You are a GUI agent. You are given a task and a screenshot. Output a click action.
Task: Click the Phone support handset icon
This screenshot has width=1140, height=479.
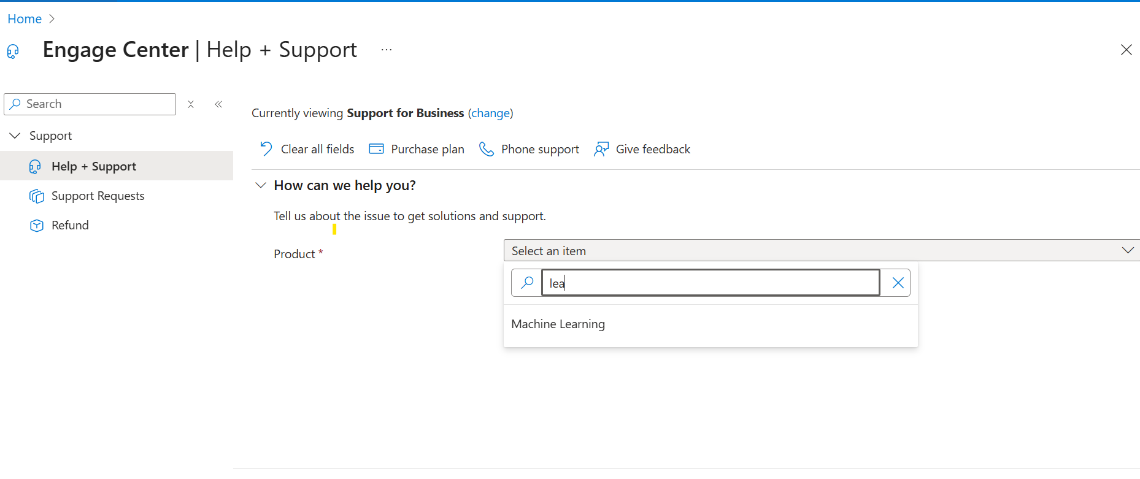pyautogui.click(x=486, y=149)
